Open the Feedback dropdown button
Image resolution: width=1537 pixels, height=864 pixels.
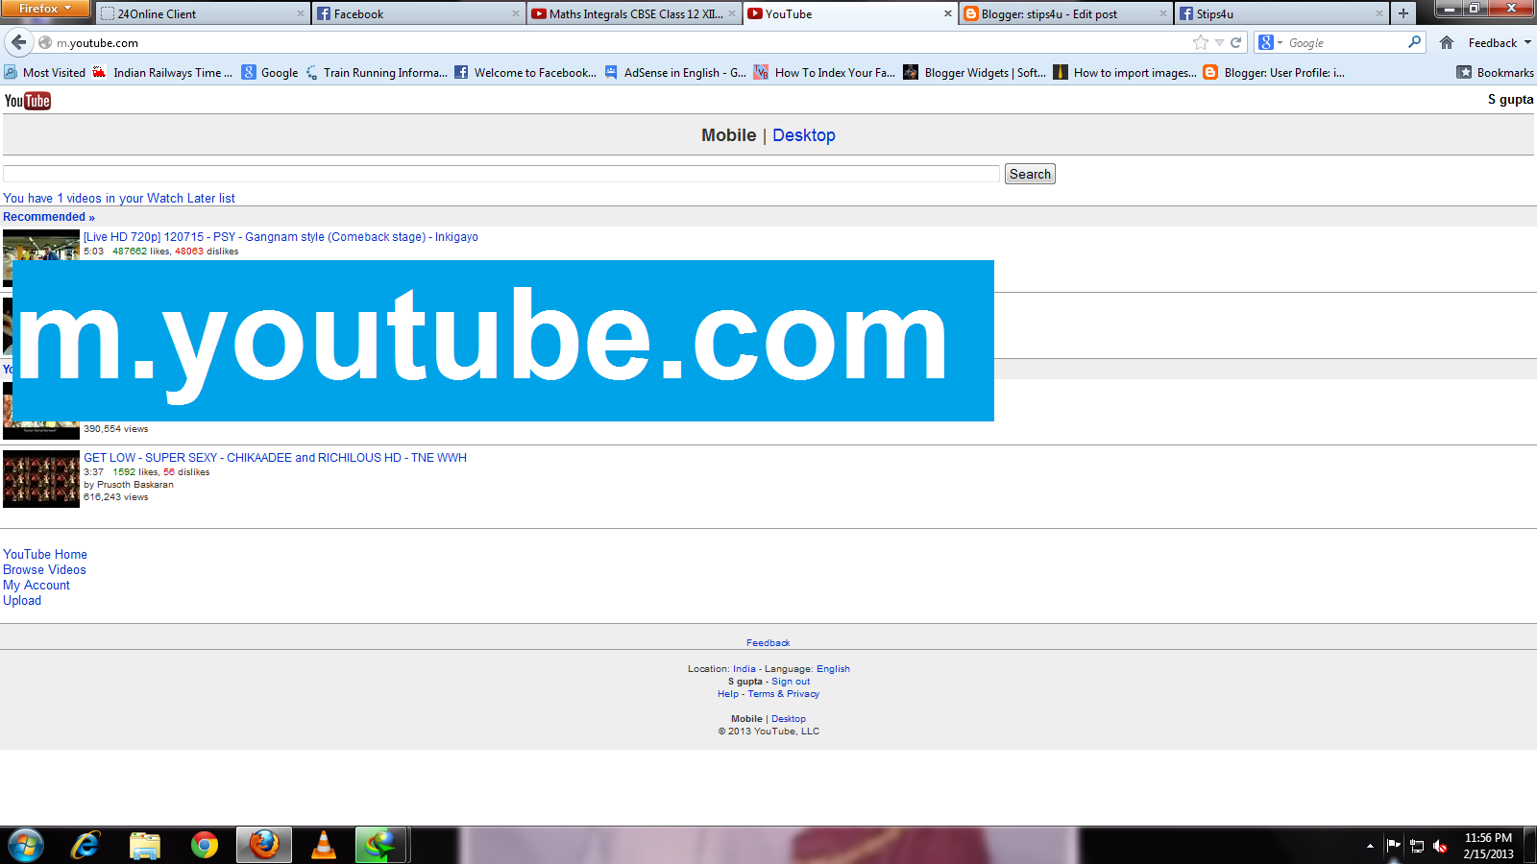point(1499,42)
